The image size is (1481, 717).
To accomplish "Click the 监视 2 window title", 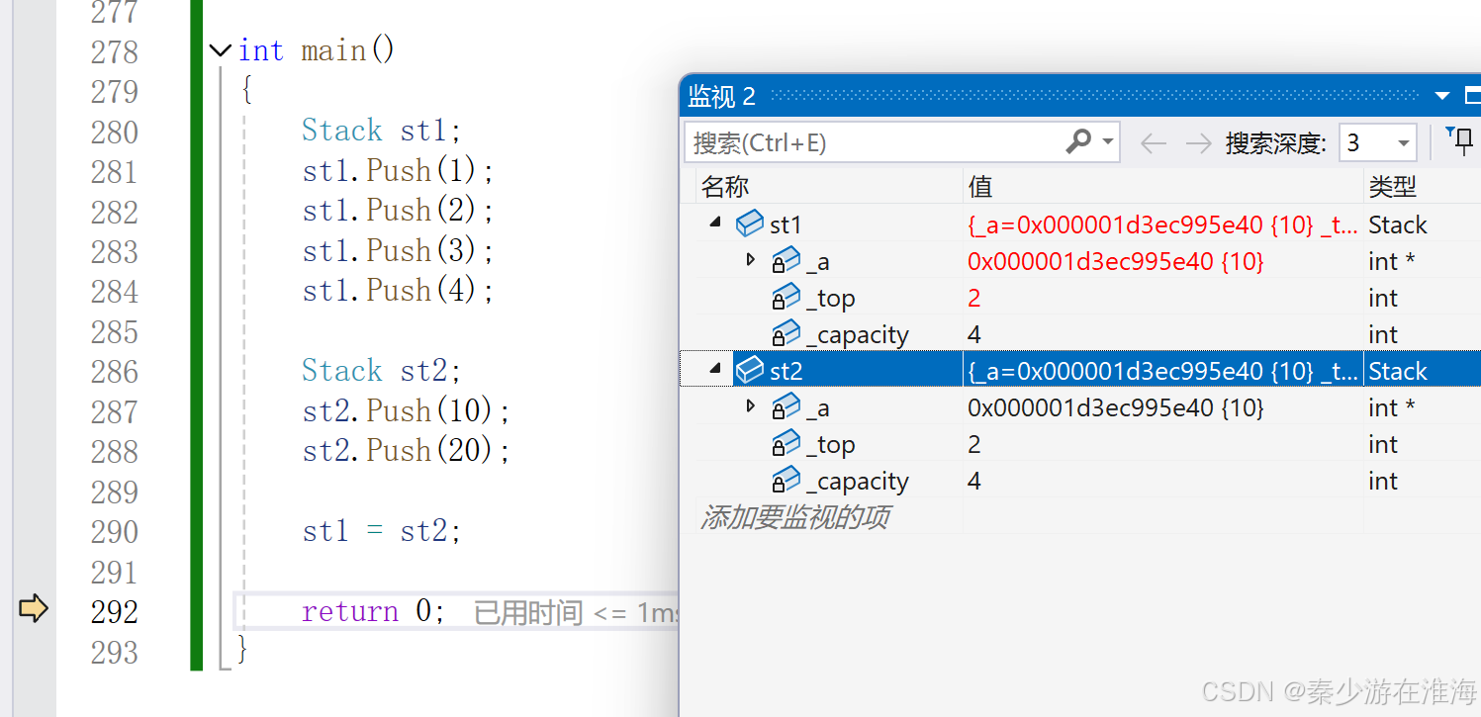I will tap(722, 96).
